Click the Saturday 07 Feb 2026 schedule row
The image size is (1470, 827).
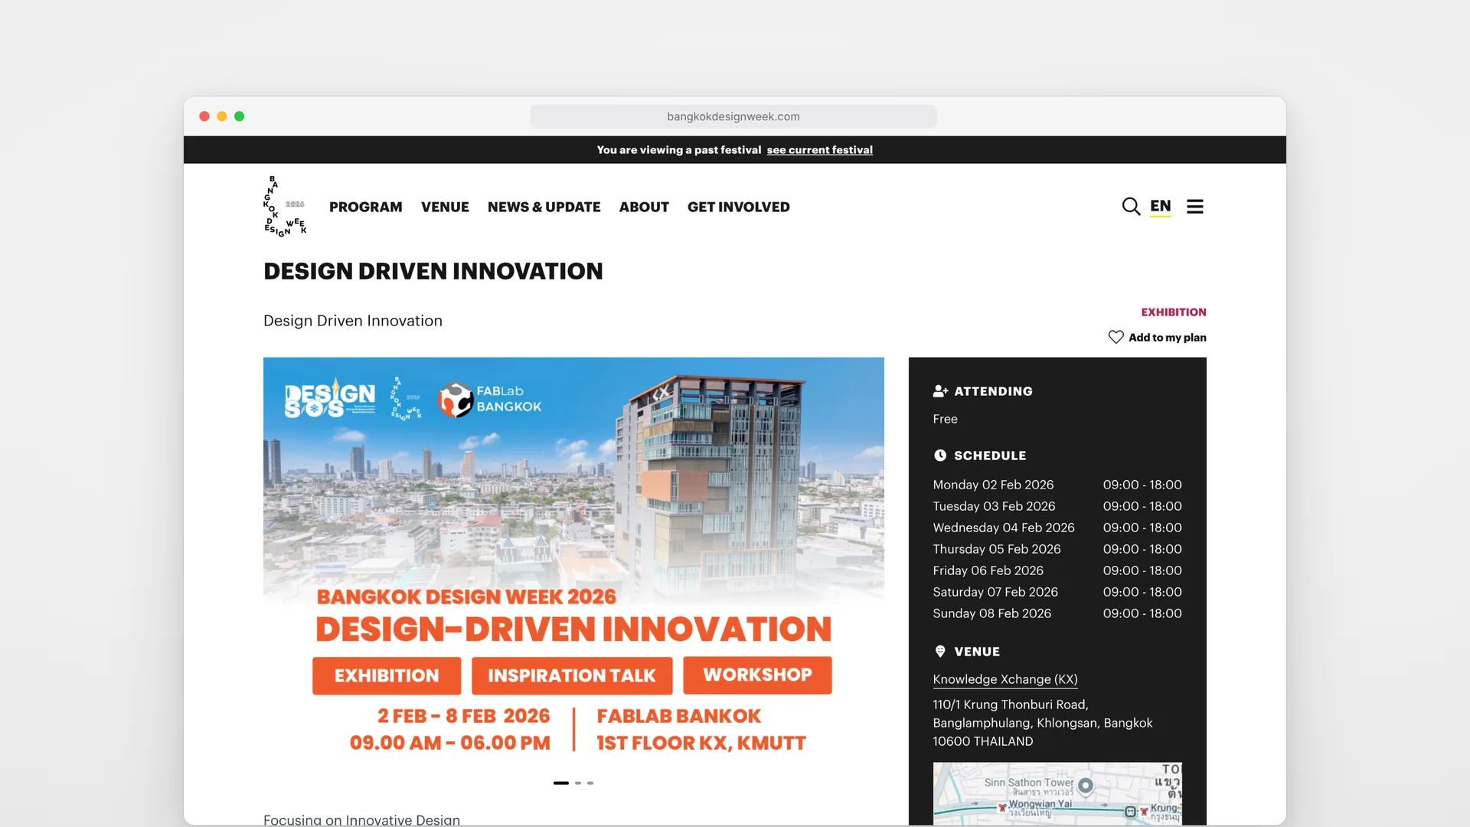(1057, 592)
